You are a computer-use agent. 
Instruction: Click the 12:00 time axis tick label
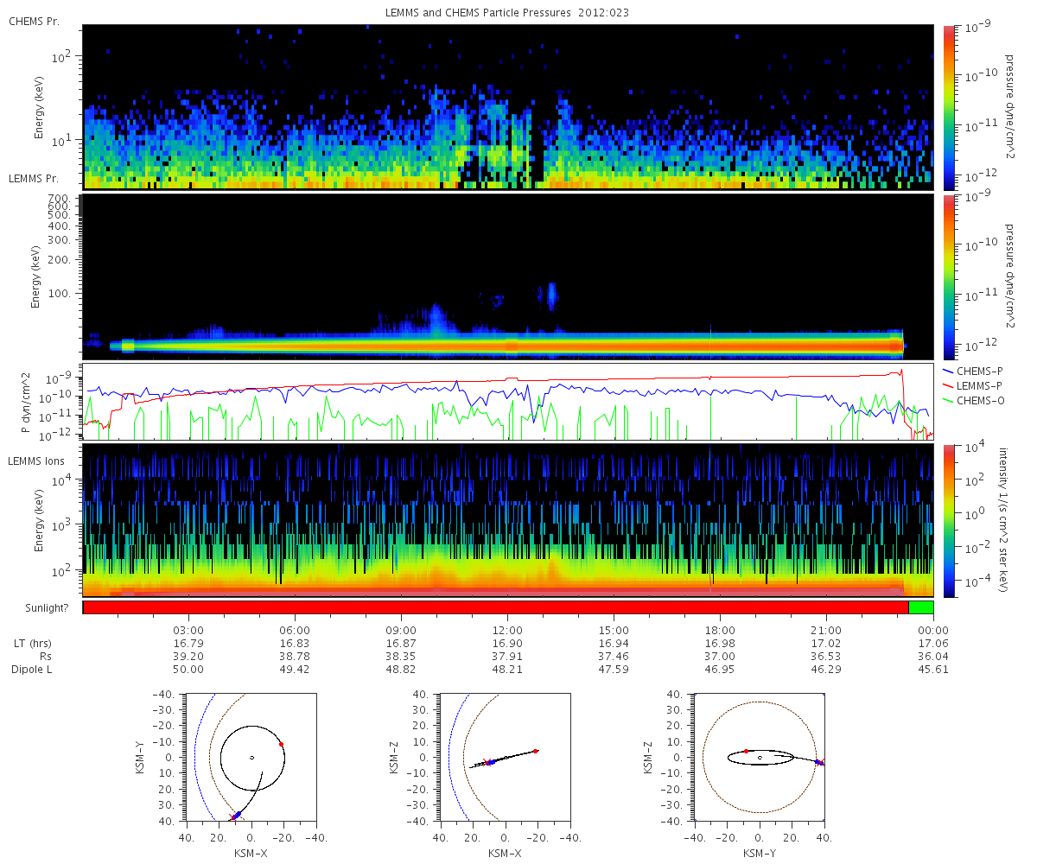(507, 630)
